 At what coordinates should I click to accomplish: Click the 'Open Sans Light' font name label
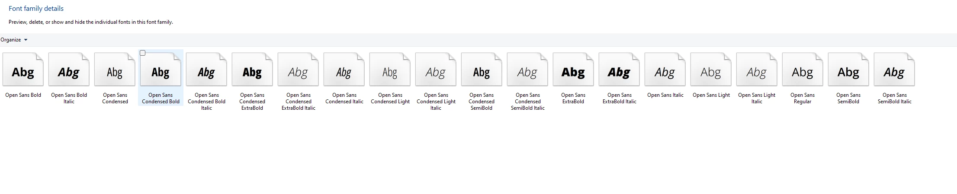point(711,95)
